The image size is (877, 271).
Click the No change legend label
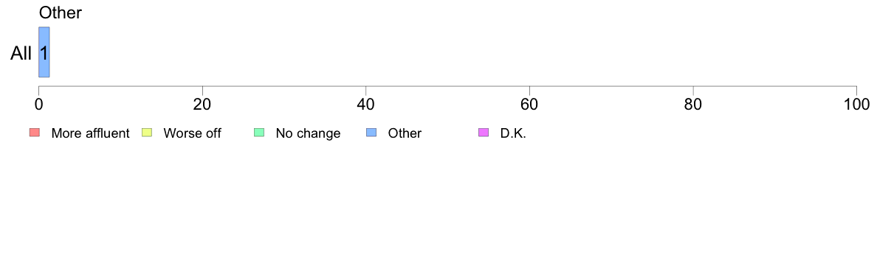(x=308, y=133)
